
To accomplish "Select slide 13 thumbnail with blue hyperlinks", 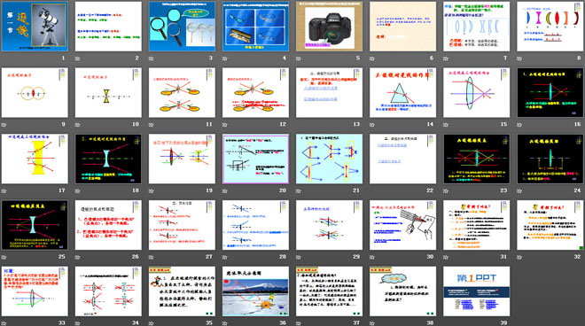I will tap(330, 92).
